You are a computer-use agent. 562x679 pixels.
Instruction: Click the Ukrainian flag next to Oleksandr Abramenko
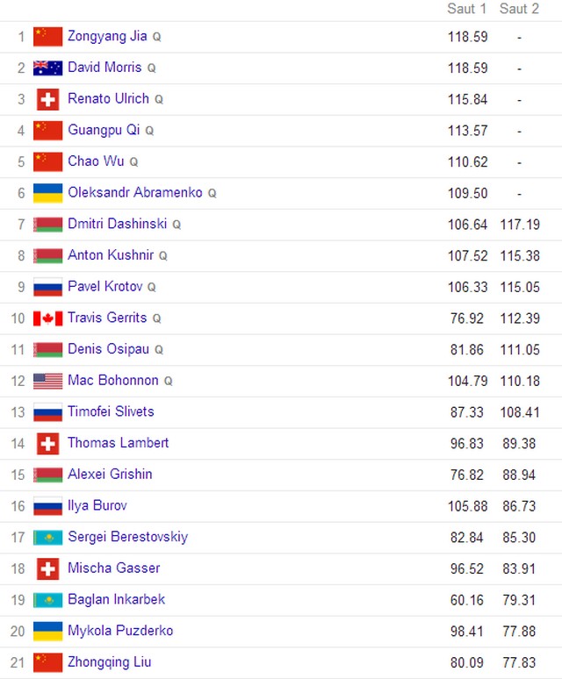pyautogui.click(x=47, y=193)
